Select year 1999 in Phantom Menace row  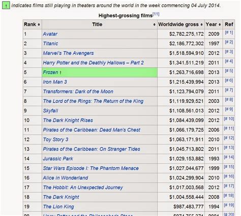pos(214,168)
